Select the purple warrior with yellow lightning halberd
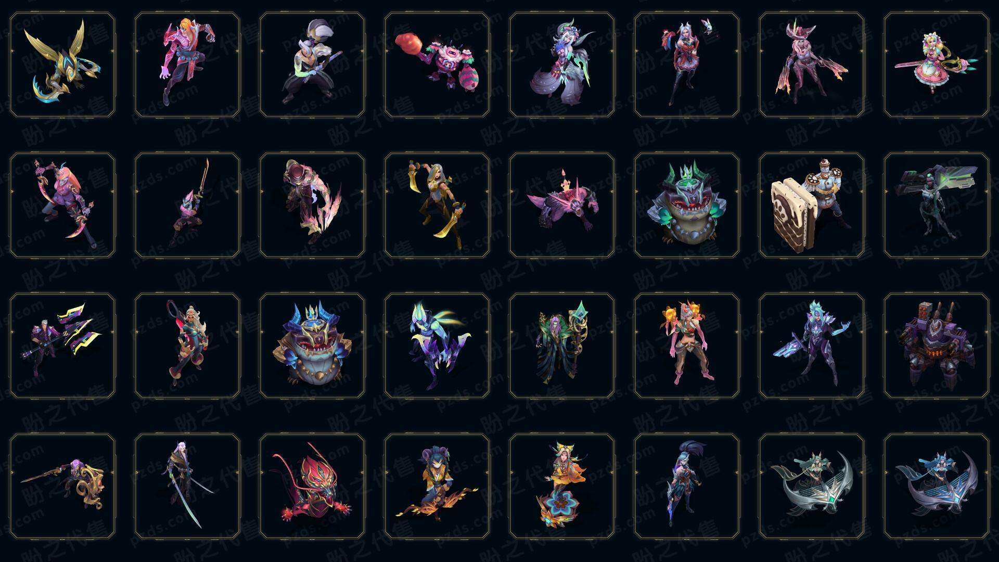 pyautogui.click(x=62, y=346)
